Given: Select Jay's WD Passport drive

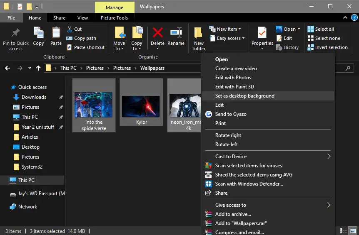Looking at the screenshot, I should point(37,194).
